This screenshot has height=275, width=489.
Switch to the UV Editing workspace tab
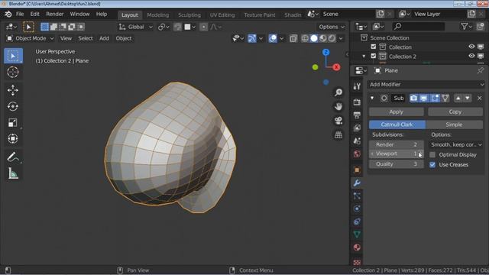click(x=222, y=15)
